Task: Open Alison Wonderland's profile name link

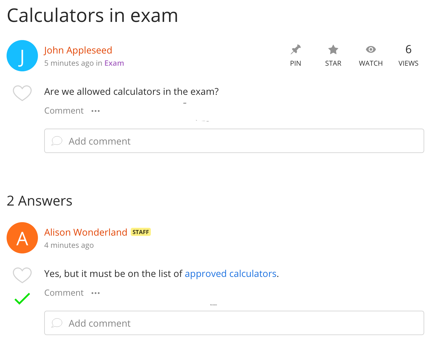Action: coord(86,232)
